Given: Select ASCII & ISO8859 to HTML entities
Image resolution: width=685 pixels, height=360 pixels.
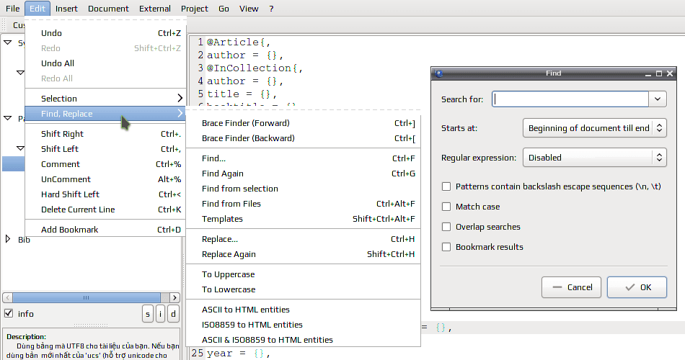Looking at the screenshot, I should pos(303,340).
